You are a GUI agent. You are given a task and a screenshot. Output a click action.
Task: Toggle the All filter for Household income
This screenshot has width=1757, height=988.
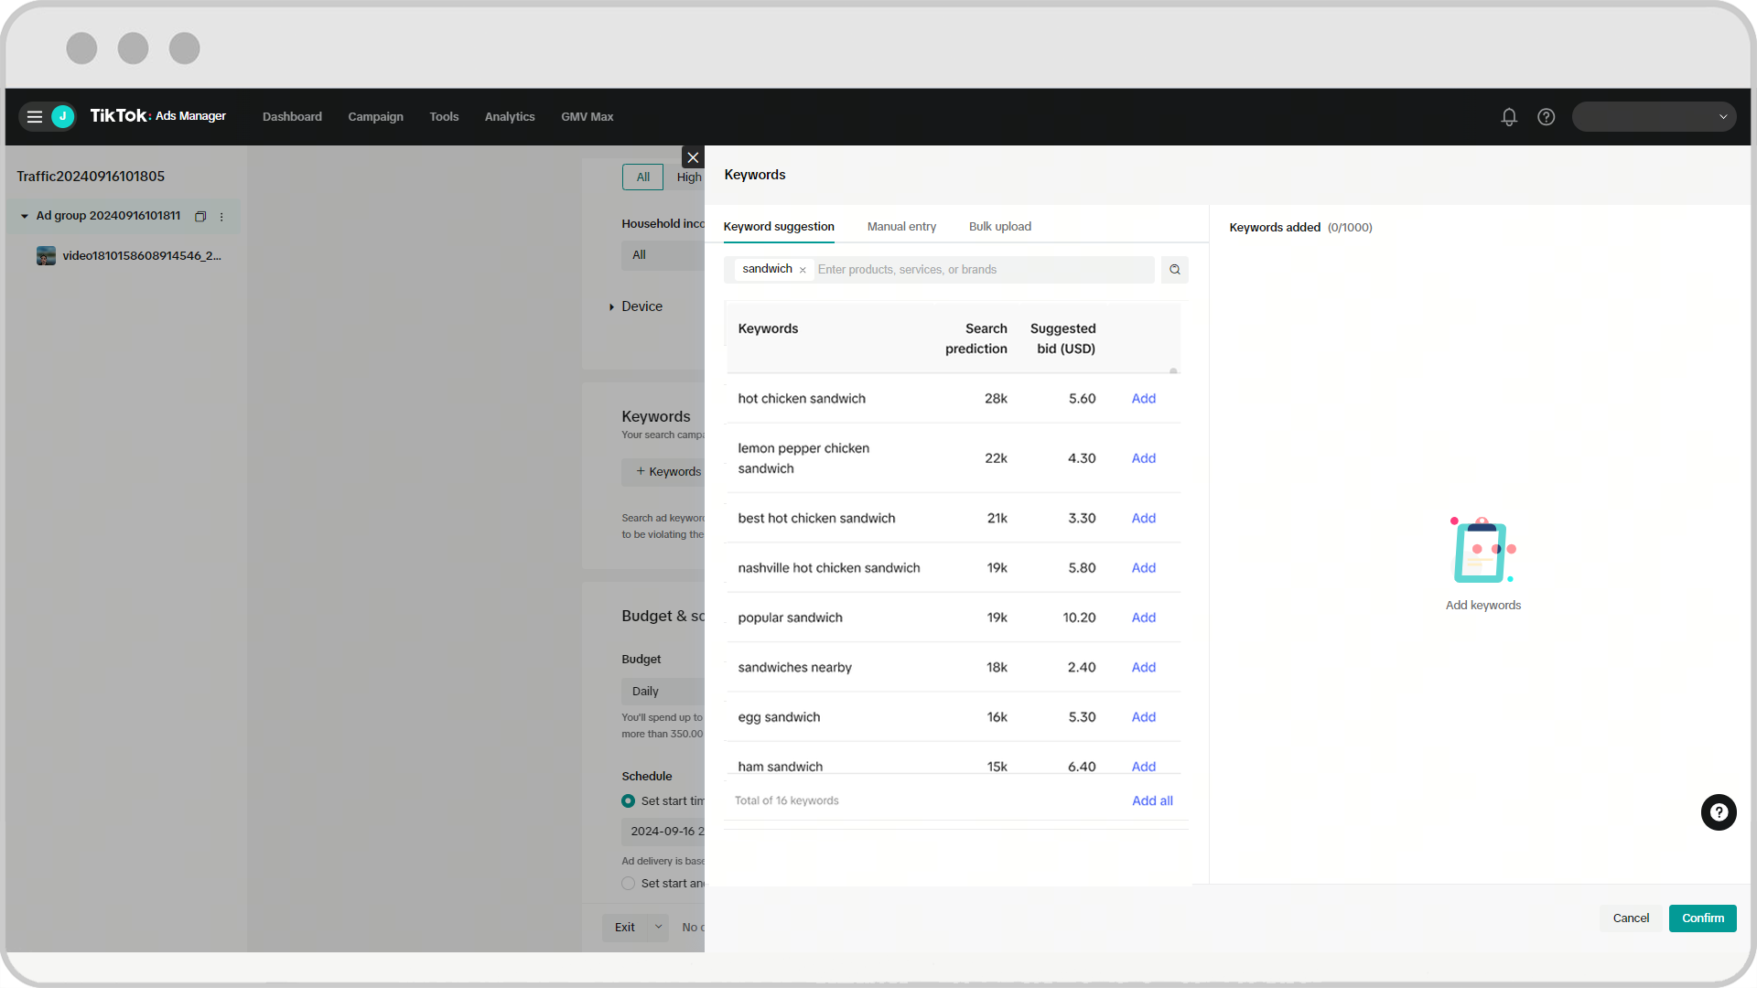click(640, 254)
